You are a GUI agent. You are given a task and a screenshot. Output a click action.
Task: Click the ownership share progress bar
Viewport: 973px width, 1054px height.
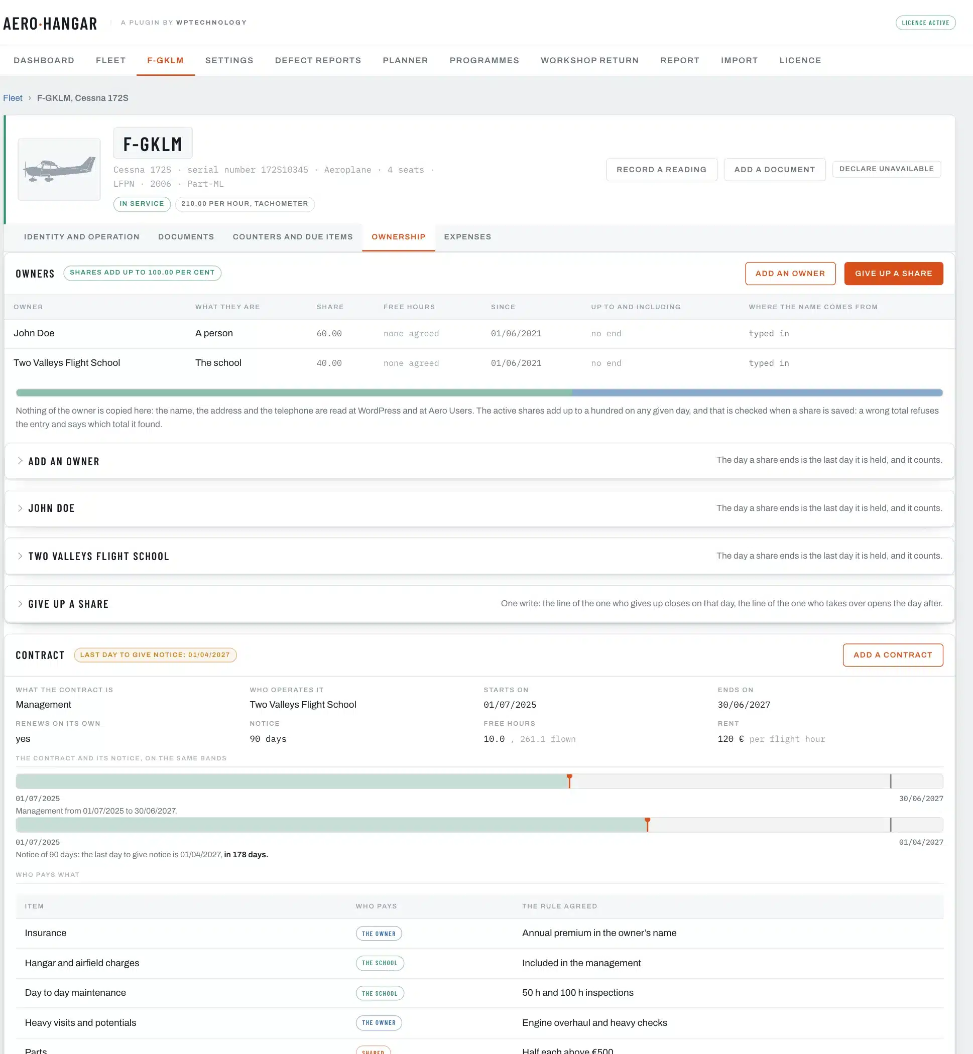[x=479, y=392]
